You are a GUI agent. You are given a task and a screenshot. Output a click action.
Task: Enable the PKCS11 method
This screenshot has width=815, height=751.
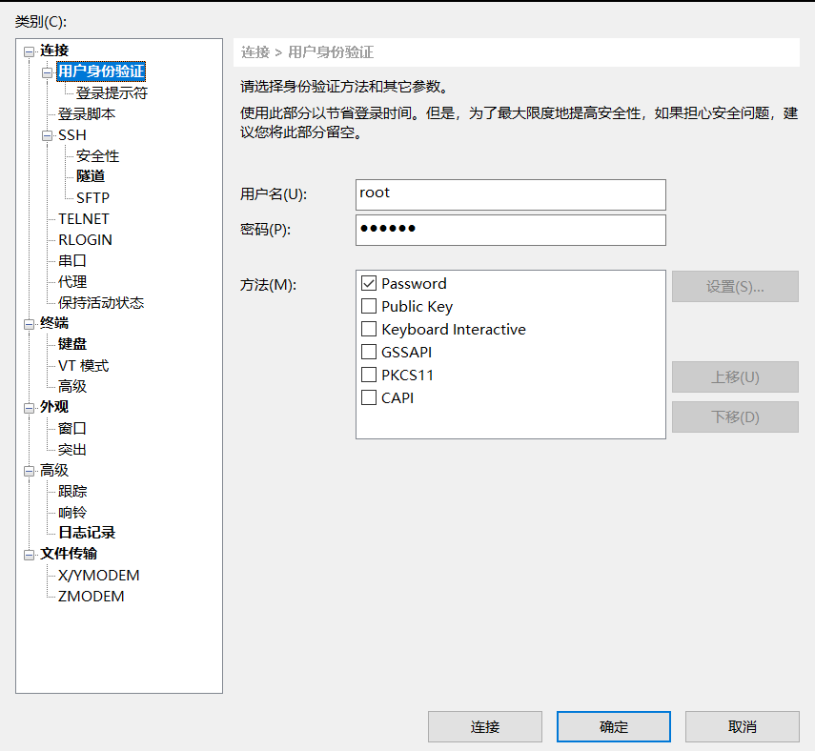coord(370,375)
